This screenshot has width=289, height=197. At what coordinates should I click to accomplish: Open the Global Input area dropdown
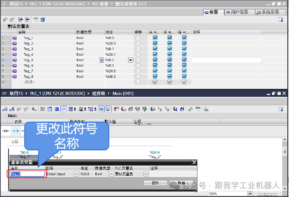(x=76, y=174)
